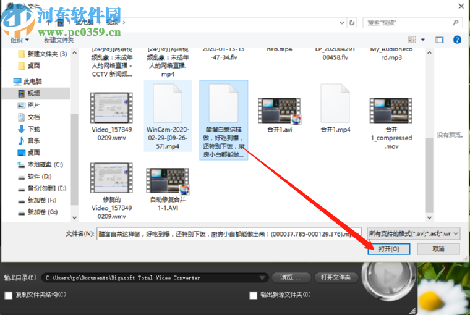Select the 合并1_compressed.mov thumbnail
The width and height of the screenshot is (470, 315).
click(x=391, y=111)
